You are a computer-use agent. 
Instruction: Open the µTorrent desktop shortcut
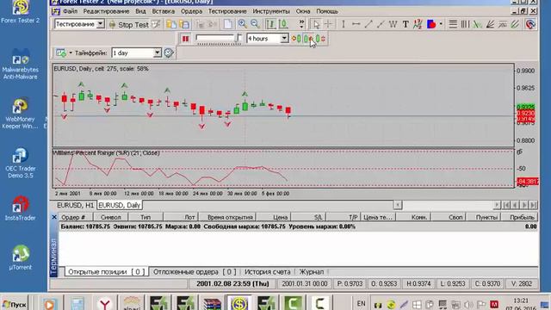21,257
